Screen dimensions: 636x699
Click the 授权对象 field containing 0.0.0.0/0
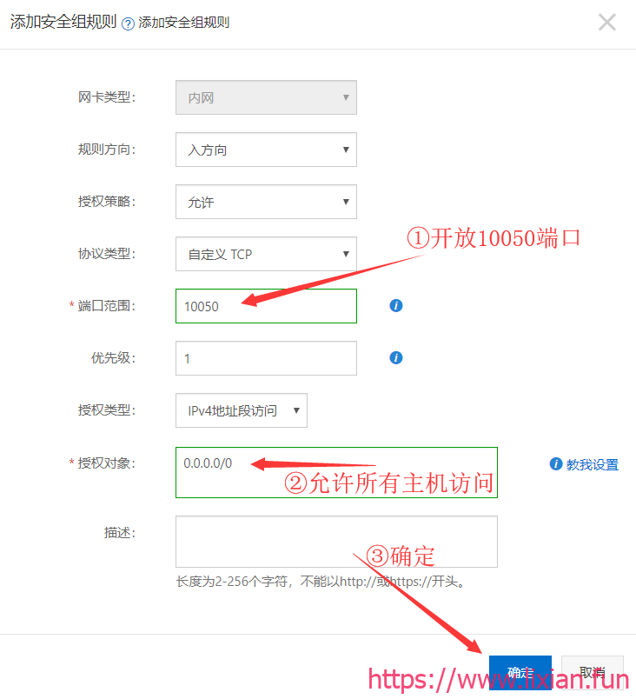337,473
